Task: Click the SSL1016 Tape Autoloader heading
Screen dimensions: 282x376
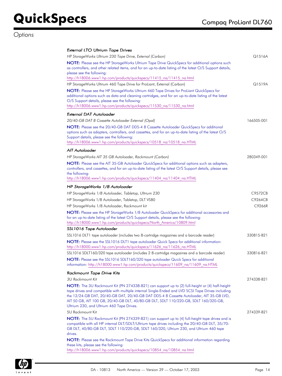Action: (92, 229)
